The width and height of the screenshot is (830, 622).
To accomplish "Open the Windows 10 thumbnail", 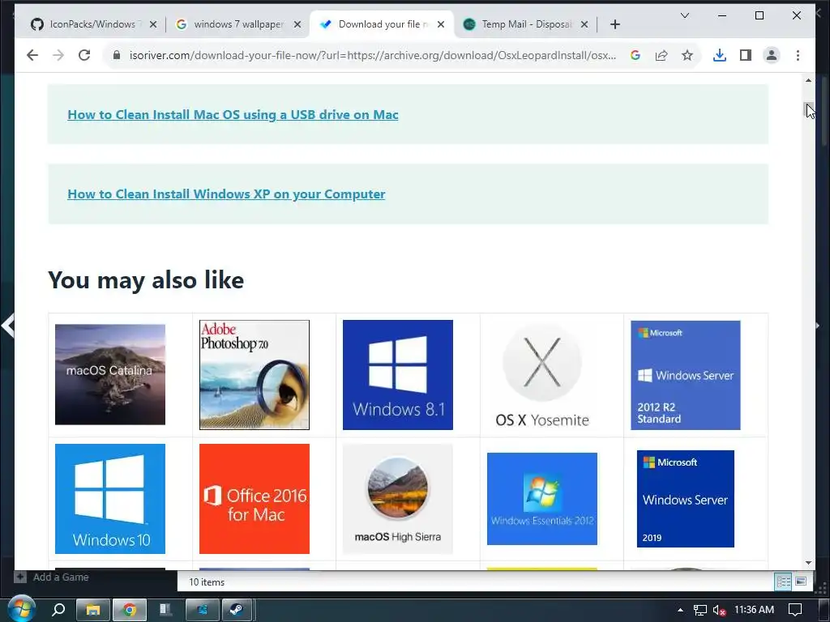I will [x=110, y=499].
